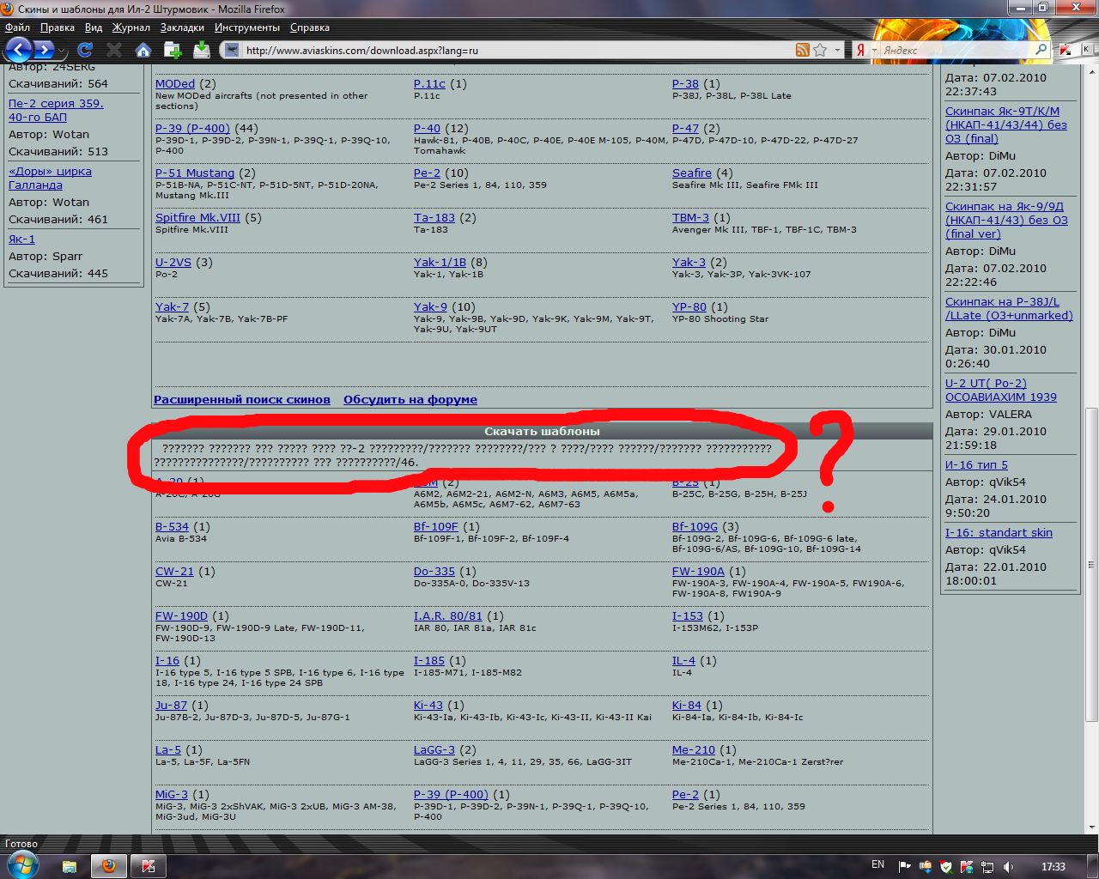Go back with the Firefox back arrow
This screenshot has width=1099, height=879.
click(18, 50)
